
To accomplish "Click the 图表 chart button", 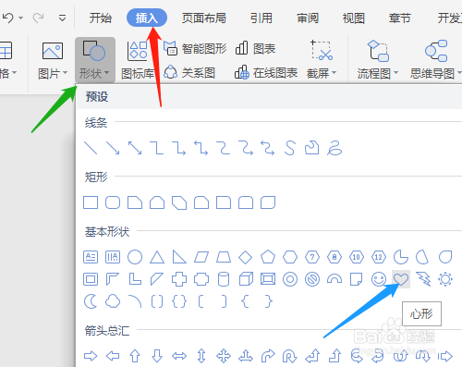I will (255, 48).
